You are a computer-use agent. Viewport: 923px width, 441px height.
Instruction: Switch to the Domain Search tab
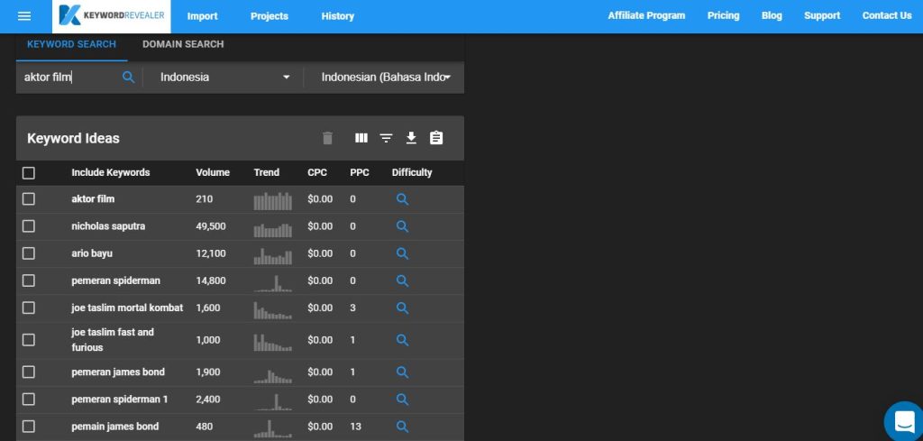click(183, 44)
